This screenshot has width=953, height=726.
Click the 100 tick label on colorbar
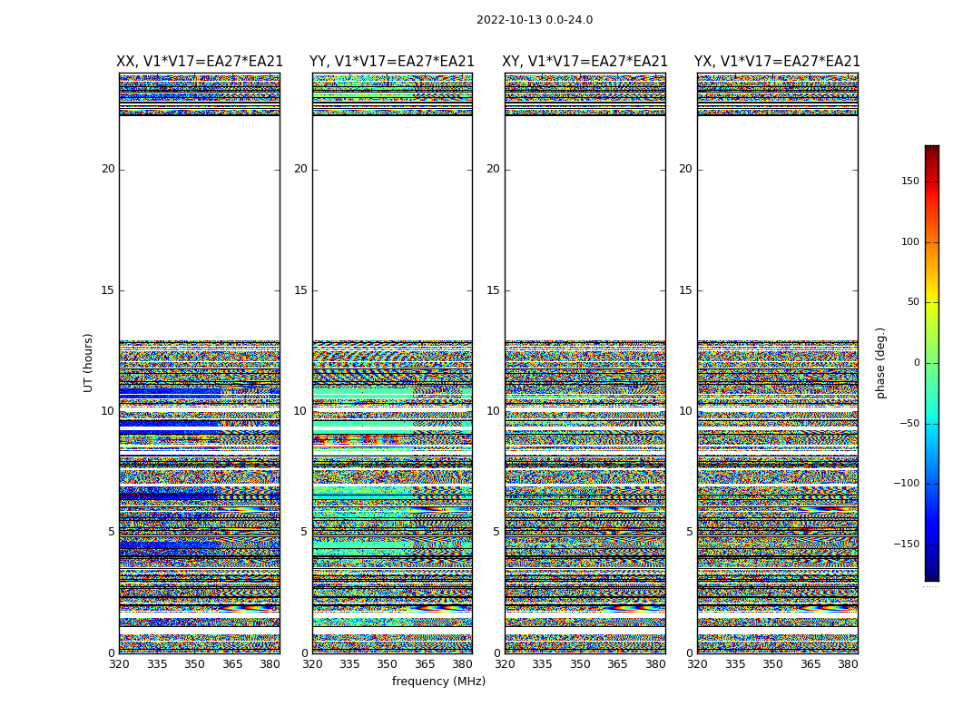click(910, 241)
